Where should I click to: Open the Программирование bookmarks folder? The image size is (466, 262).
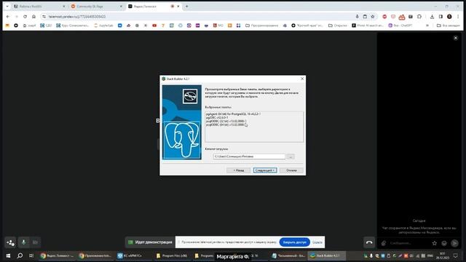[261, 25]
